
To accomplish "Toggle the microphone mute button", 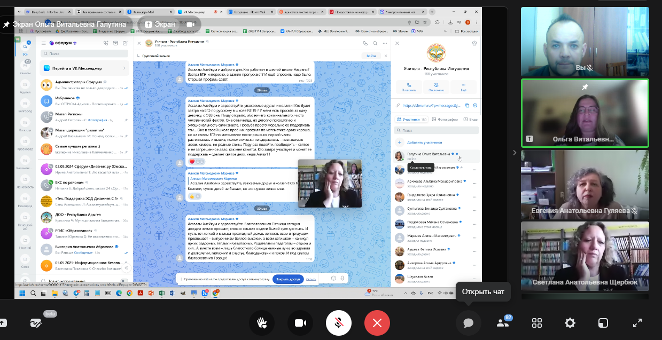I will (339, 323).
